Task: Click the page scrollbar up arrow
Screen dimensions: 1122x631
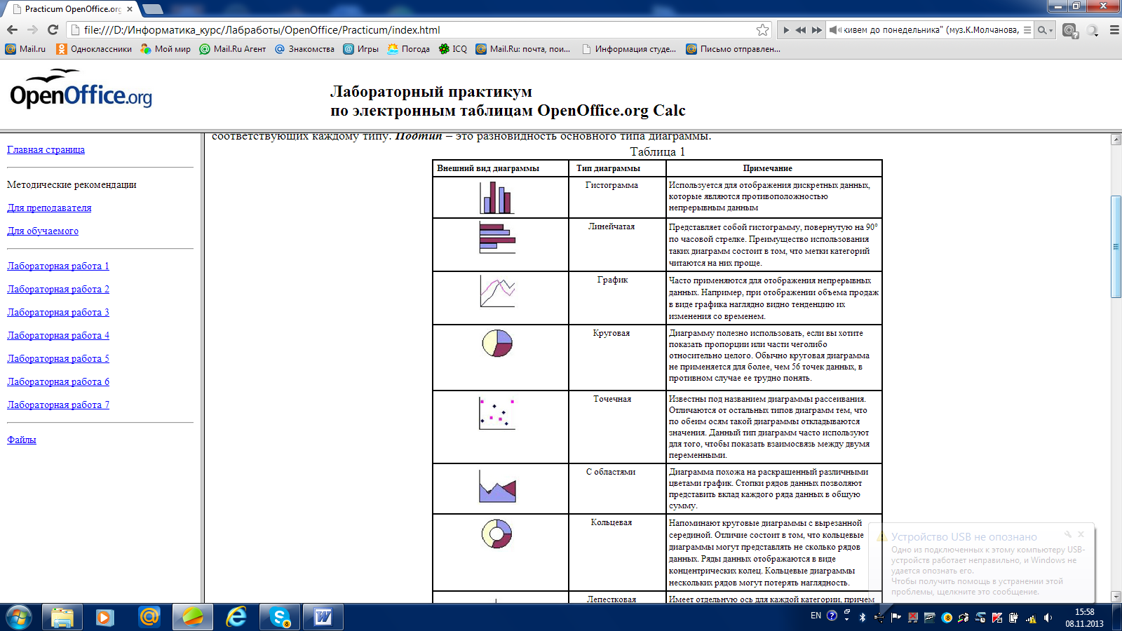Action: [1116, 140]
